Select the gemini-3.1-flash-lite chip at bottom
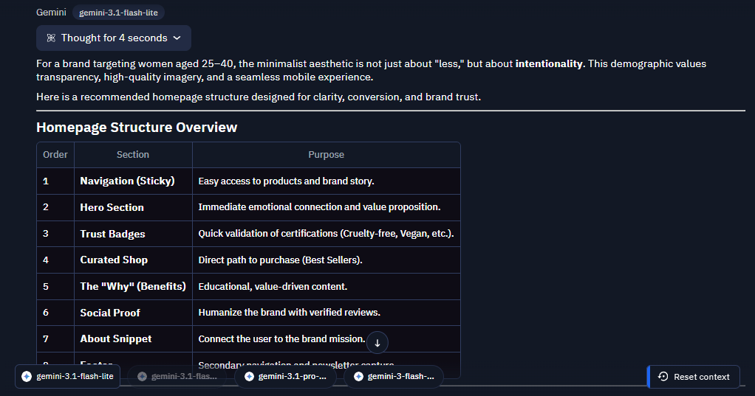This screenshot has height=396, width=755. point(67,376)
